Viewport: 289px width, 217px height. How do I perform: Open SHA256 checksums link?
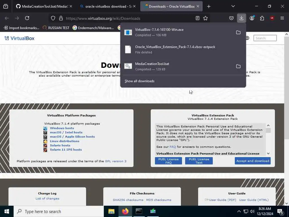(128, 200)
